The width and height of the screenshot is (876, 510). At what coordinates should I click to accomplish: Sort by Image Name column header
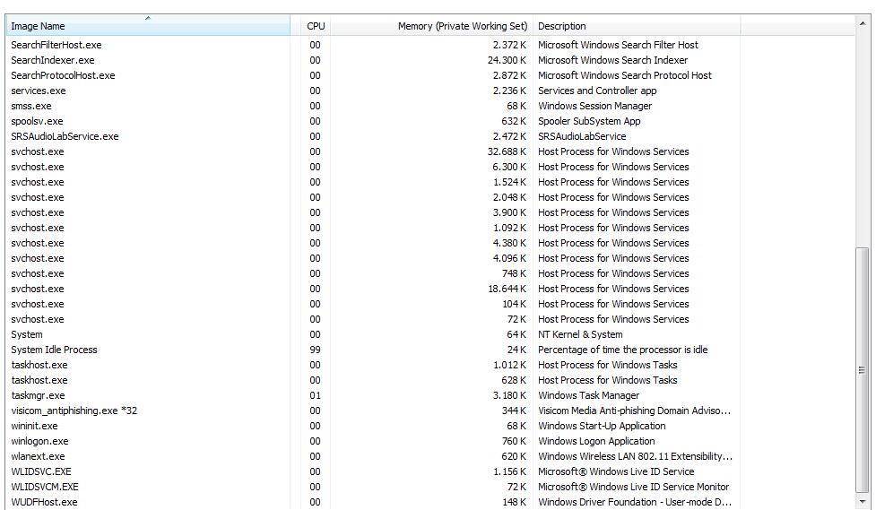(x=148, y=26)
